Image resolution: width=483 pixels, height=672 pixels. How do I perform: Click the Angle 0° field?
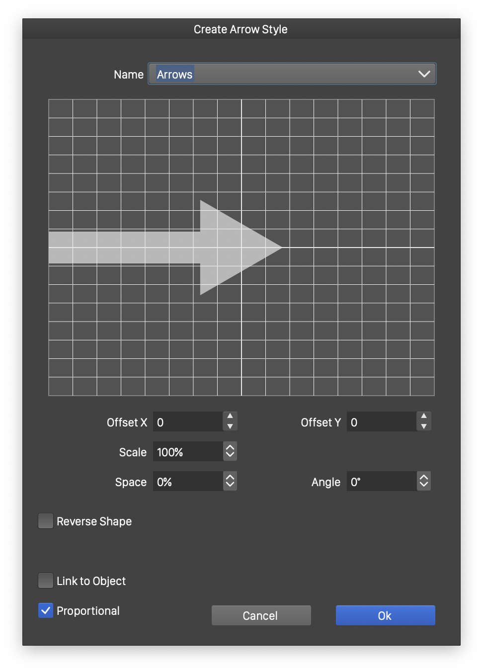click(x=382, y=482)
